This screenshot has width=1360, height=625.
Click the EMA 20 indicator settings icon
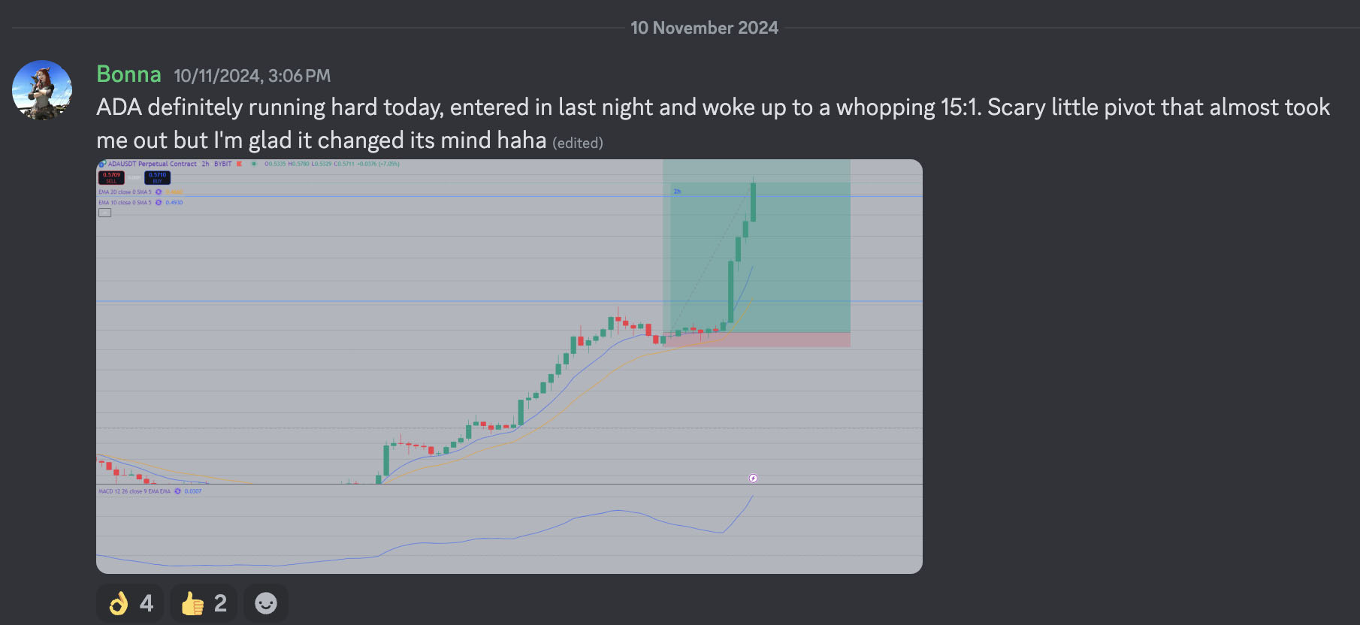[x=159, y=192]
